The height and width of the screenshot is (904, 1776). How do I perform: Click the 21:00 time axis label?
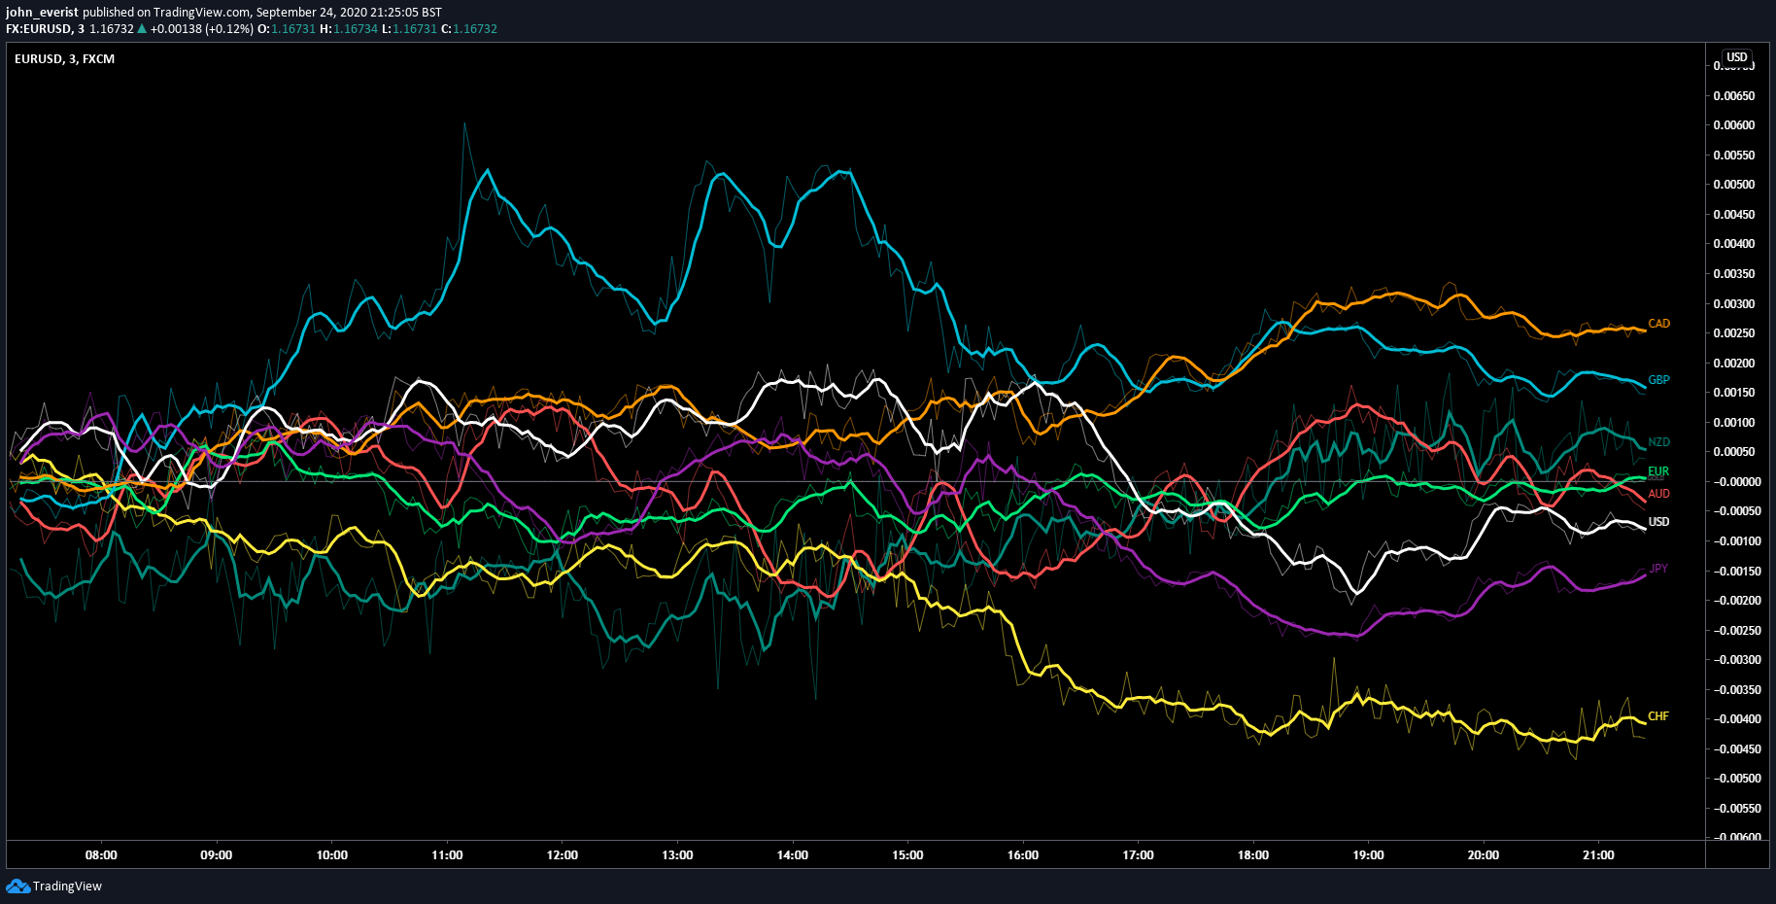pos(1598,855)
